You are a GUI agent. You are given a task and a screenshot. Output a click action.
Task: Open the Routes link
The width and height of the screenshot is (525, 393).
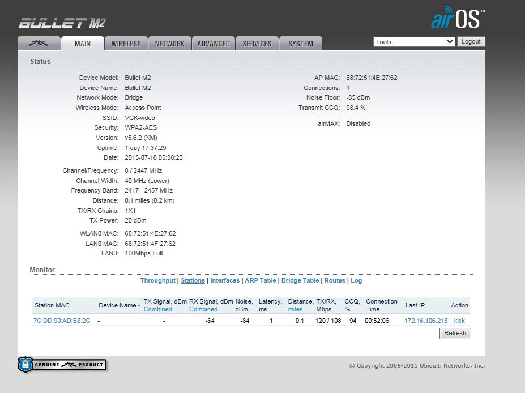[x=335, y=280]
